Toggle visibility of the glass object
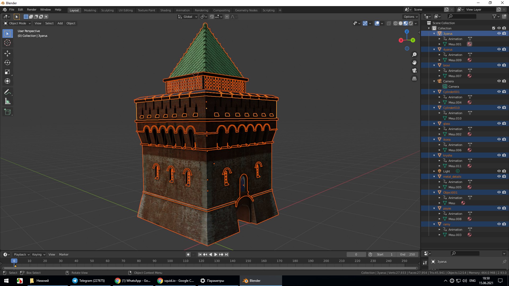Image resolution: width=509 pixels, height=286 pixels. (x=499, y=124)
